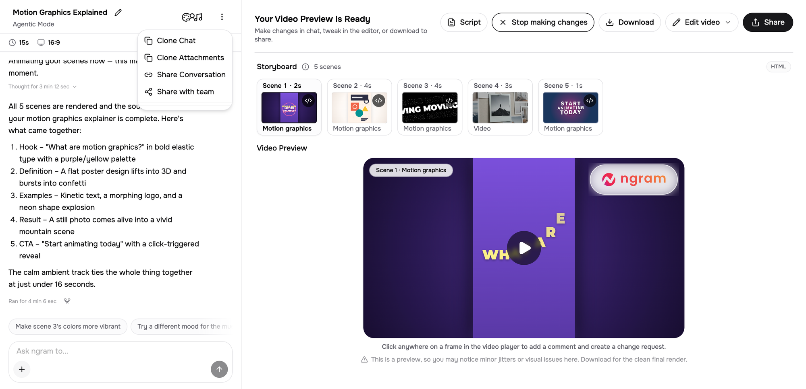
Task: Choose Clone Attachments in the menu
Action: pos(185,58)
